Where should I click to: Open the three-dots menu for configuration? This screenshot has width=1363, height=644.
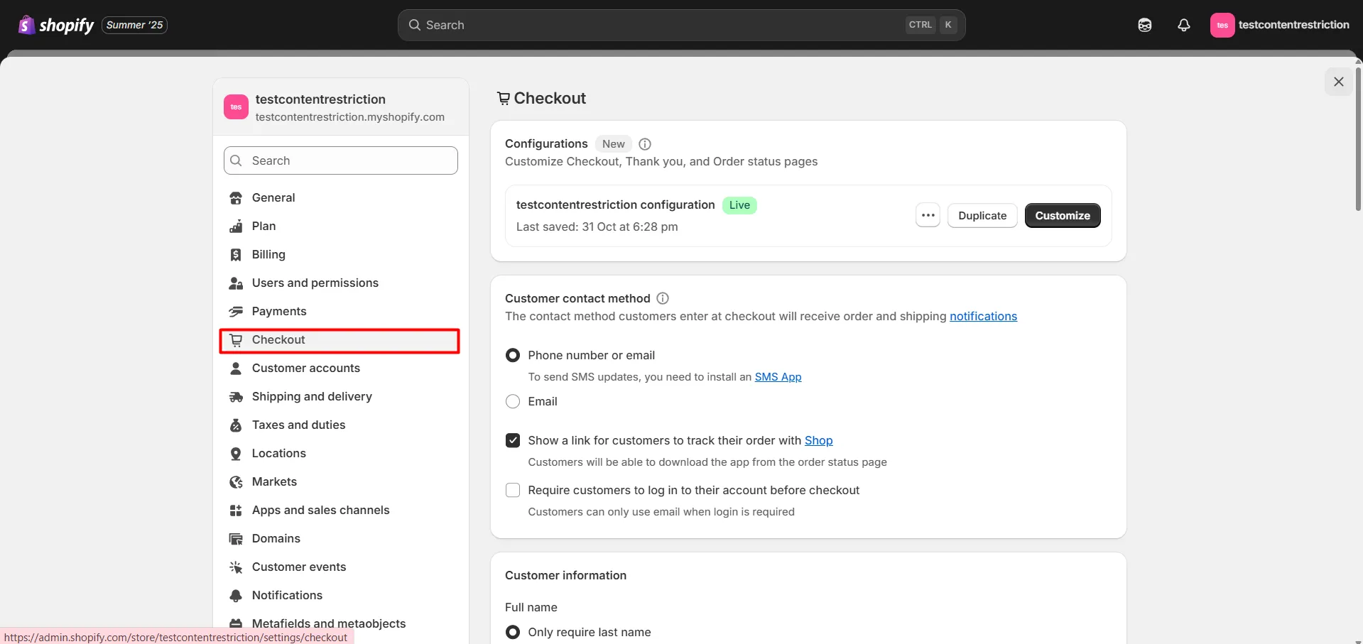point(928,215)
